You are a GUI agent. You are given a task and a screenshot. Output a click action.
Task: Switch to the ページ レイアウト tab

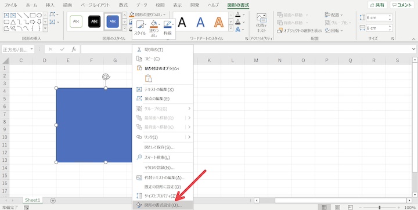pos(95,5)
